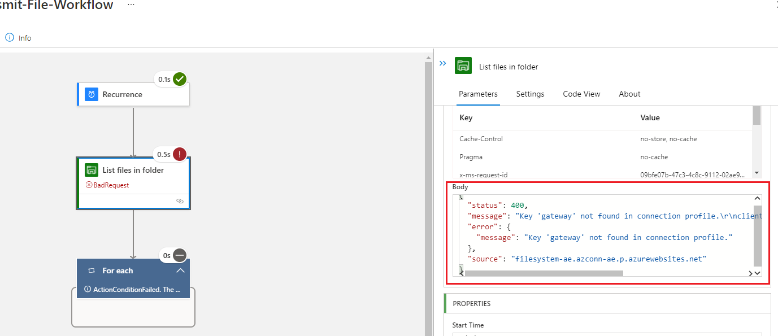This screenshot has height=336, width=778.
Task: Click the Body horizontal scrollbar thumb
Action: (544, 273)
